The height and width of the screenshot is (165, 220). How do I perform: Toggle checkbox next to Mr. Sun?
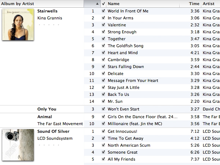click(x=103, y=101)
